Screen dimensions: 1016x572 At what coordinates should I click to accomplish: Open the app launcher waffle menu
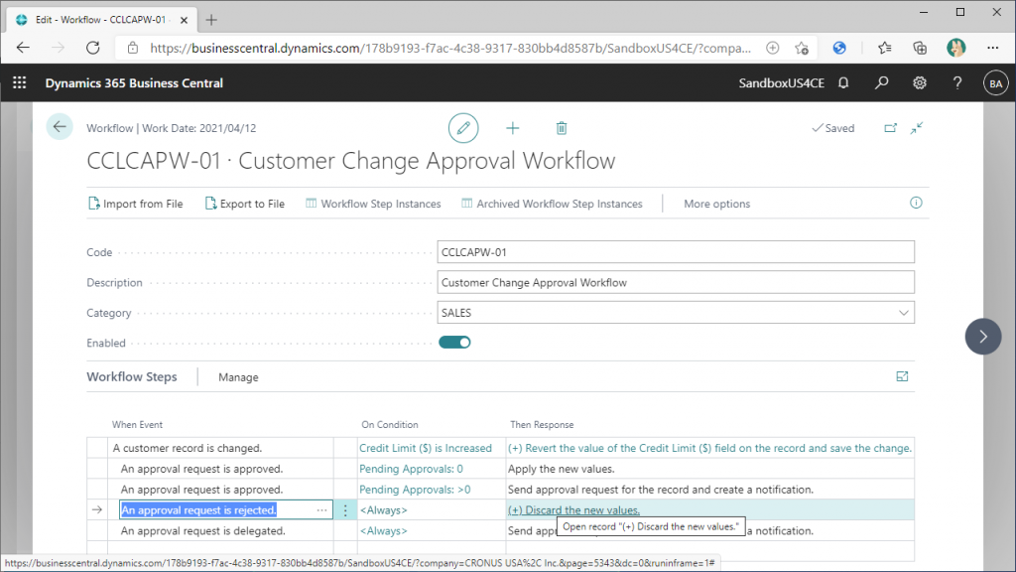[20, 83]
